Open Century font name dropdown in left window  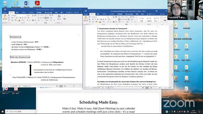[26, 16]
